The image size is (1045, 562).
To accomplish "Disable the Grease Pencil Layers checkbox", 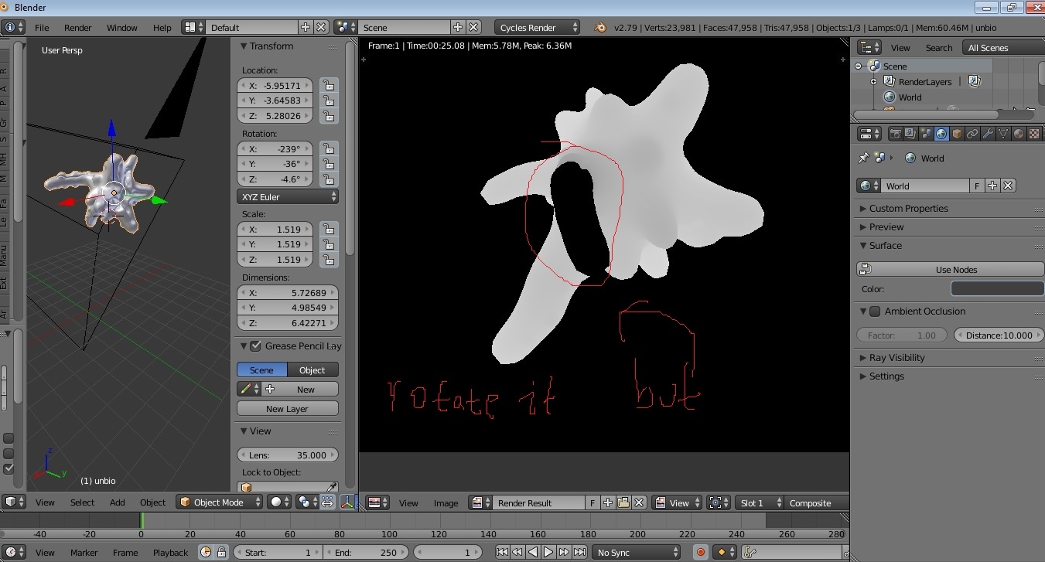I will [x=256, y=346].
